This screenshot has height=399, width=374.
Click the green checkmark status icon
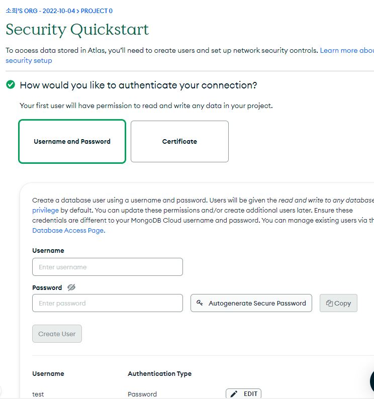point(10,85)
